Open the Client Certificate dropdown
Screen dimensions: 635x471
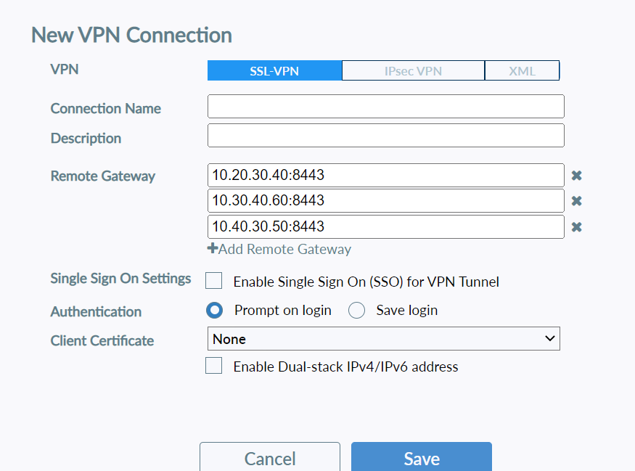[384, 339]
